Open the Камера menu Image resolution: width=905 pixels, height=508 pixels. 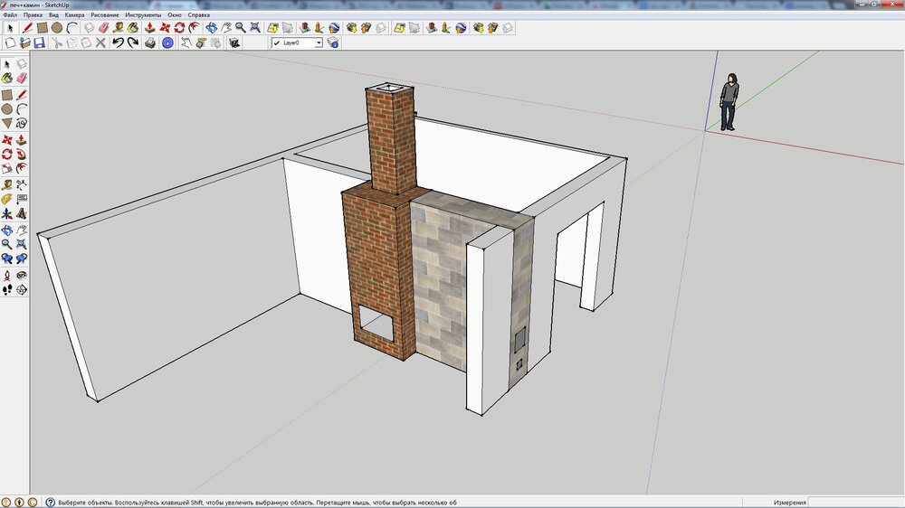pyautogui.click(x=74, y=15)
